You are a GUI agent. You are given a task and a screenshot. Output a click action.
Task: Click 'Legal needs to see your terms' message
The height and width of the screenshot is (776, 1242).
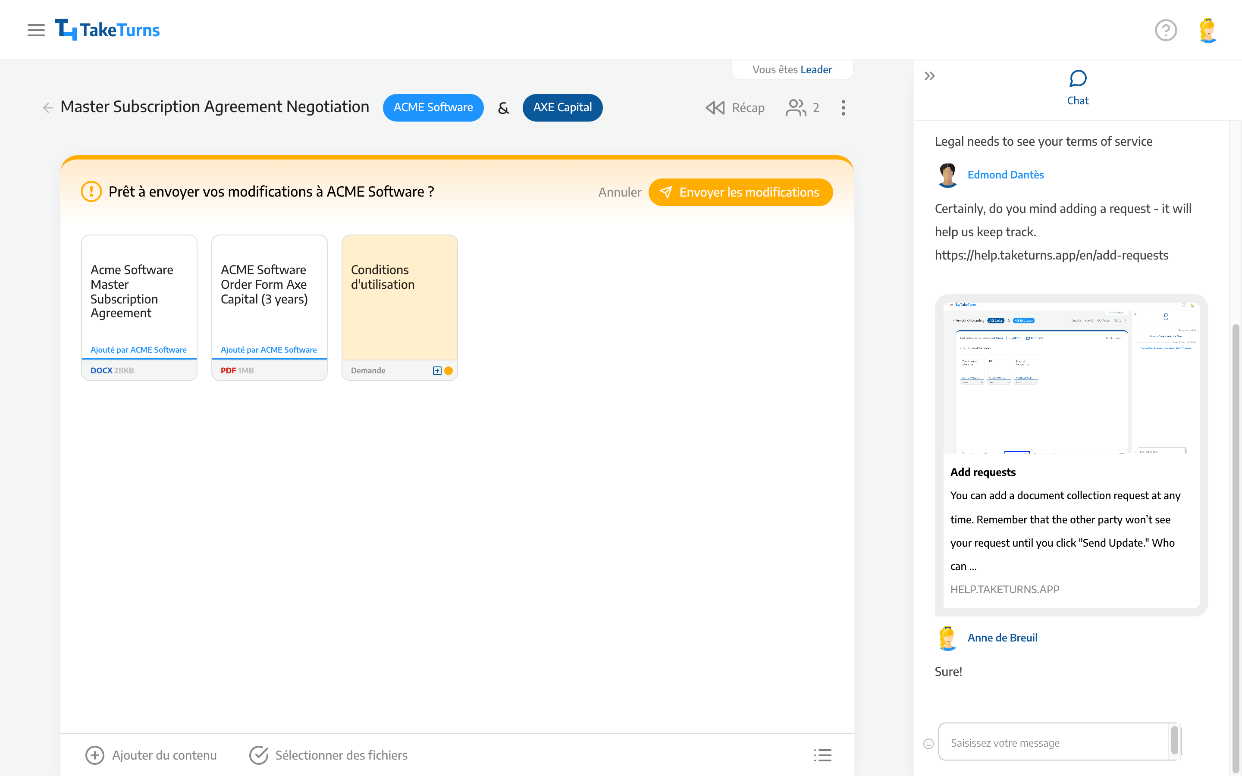coord(1043,141)
